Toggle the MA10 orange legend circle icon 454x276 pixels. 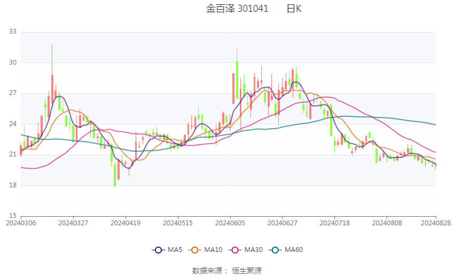point(195,250)
